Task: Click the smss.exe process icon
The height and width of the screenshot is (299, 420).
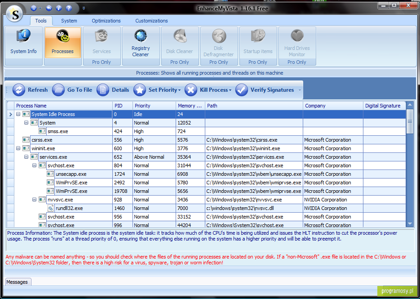Action: coord(42,131)
